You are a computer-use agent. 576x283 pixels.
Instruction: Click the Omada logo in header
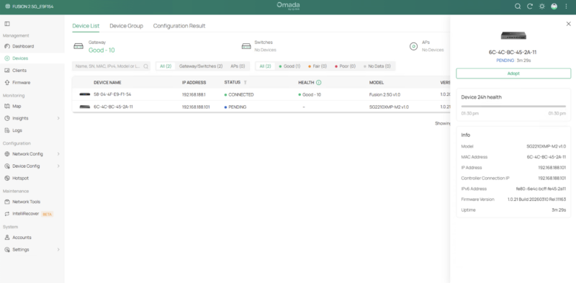[288, 6]
